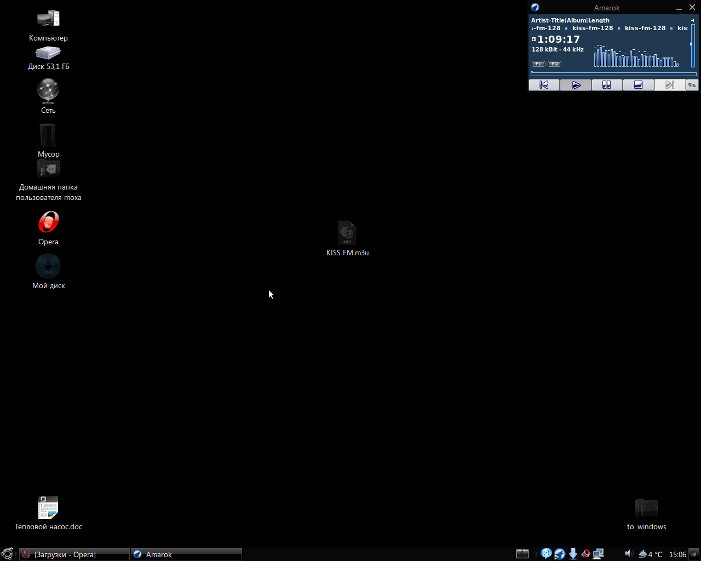Launch Opera from the desktop icon
Viewport: 701px width, 561px height.
click(48, 228)
